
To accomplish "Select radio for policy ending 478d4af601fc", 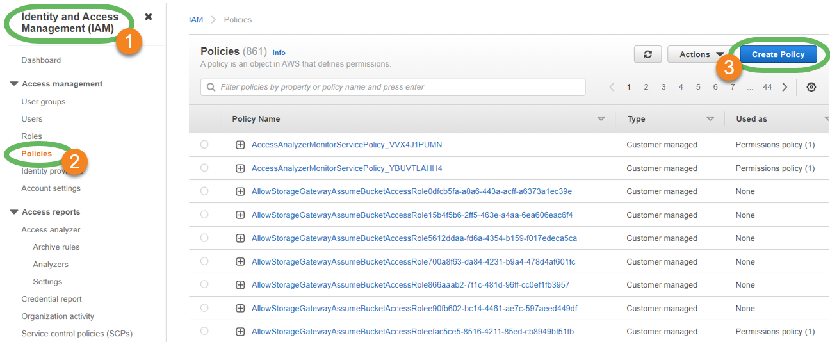I will [204, 261].
